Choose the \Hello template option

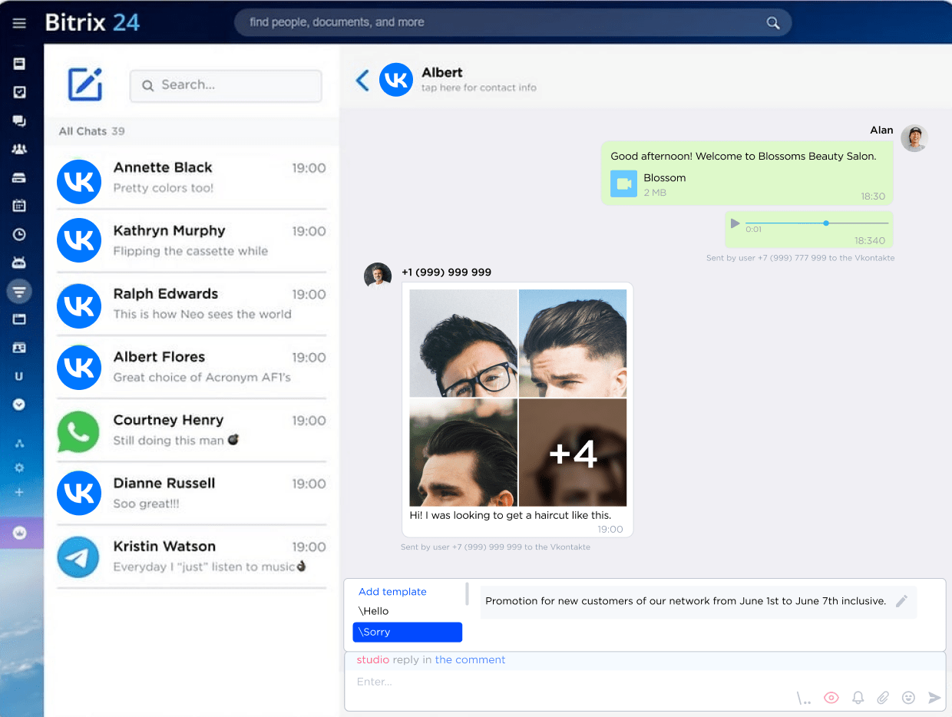coord(372,610)
